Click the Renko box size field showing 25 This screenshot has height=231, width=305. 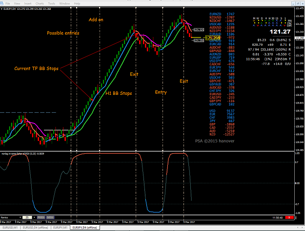pyautogui.click(x=27, y=217)
